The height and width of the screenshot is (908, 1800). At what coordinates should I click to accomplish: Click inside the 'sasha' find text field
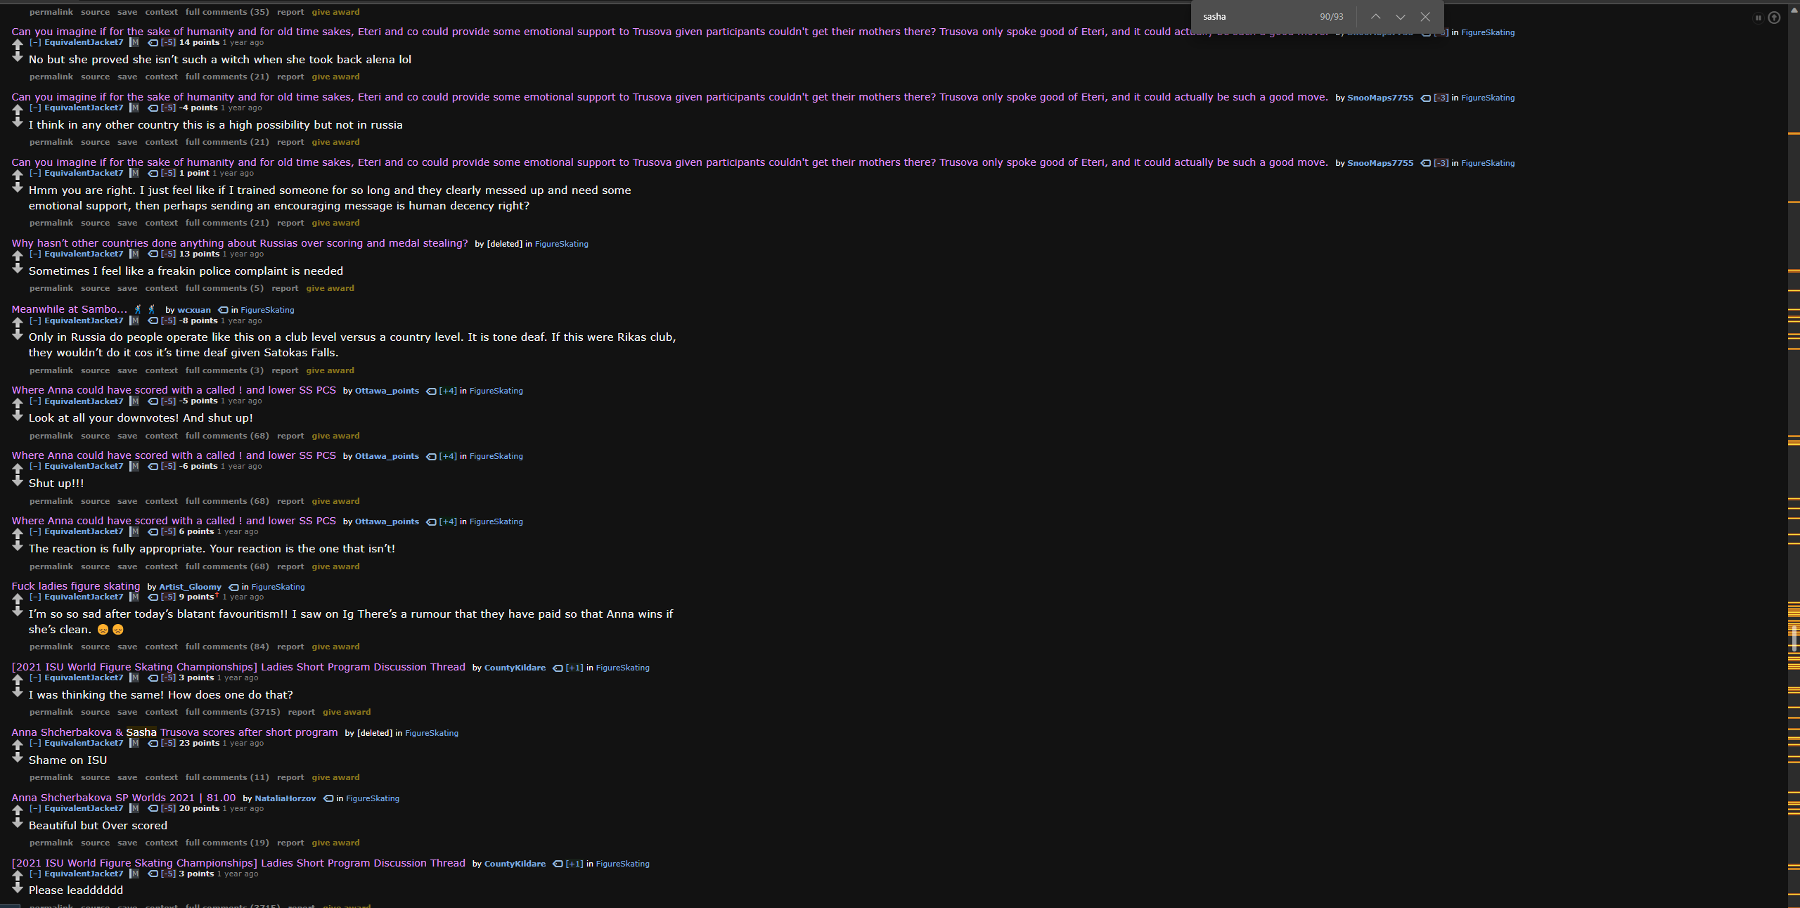pos(1252,17)
